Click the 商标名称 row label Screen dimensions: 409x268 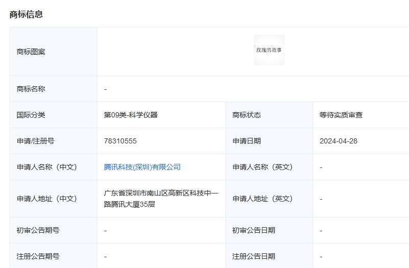(x=31, y=89)
